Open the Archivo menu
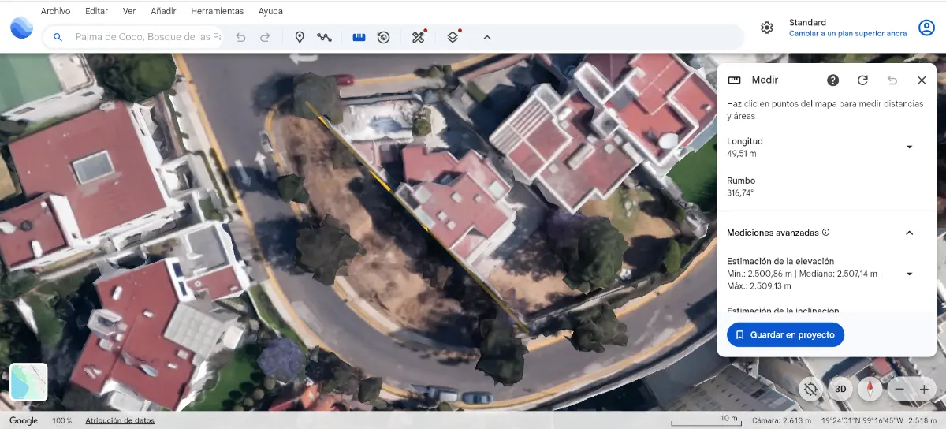The height and width of the screenshot is (429, 946). 55,12
